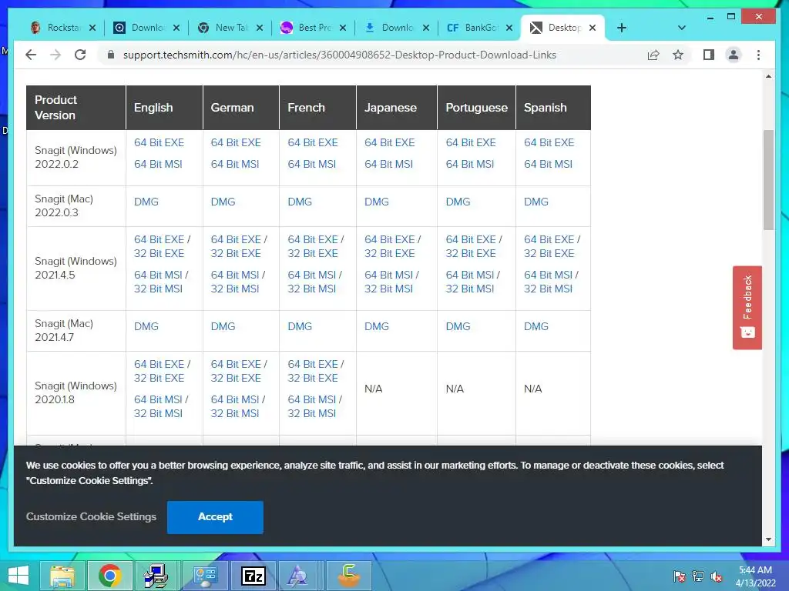This screenshot has width=789, height=591.
Task: Download Snagit 2022.0.2 Japanese 64 Bit EXE
Action: 389,142
